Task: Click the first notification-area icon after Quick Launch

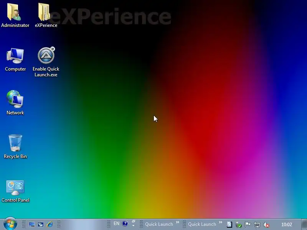Action: point(229,224)
